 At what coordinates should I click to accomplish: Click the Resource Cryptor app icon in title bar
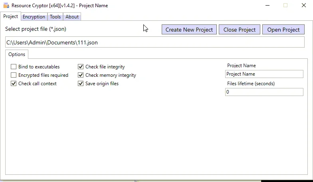click(x=6, y=6)
